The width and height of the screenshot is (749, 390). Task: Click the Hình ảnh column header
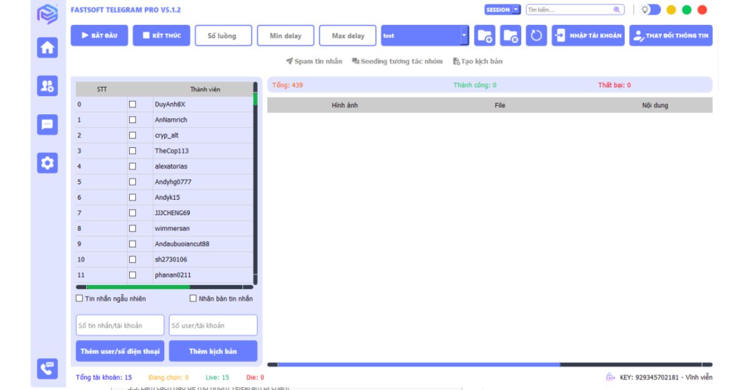[x=345, y=105]
